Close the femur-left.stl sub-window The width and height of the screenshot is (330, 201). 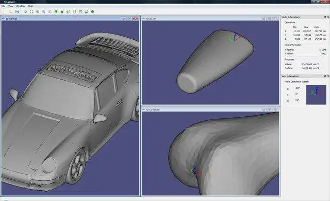(275, 110)
